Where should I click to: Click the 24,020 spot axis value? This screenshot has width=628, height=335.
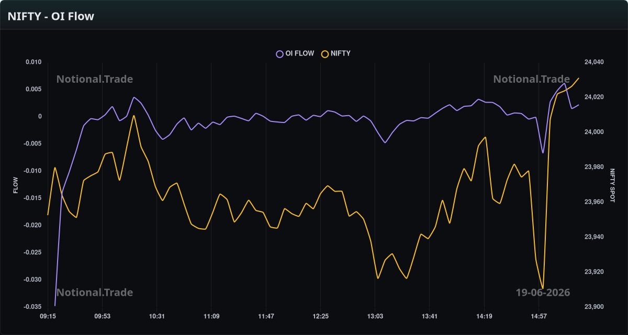(594, 97)
